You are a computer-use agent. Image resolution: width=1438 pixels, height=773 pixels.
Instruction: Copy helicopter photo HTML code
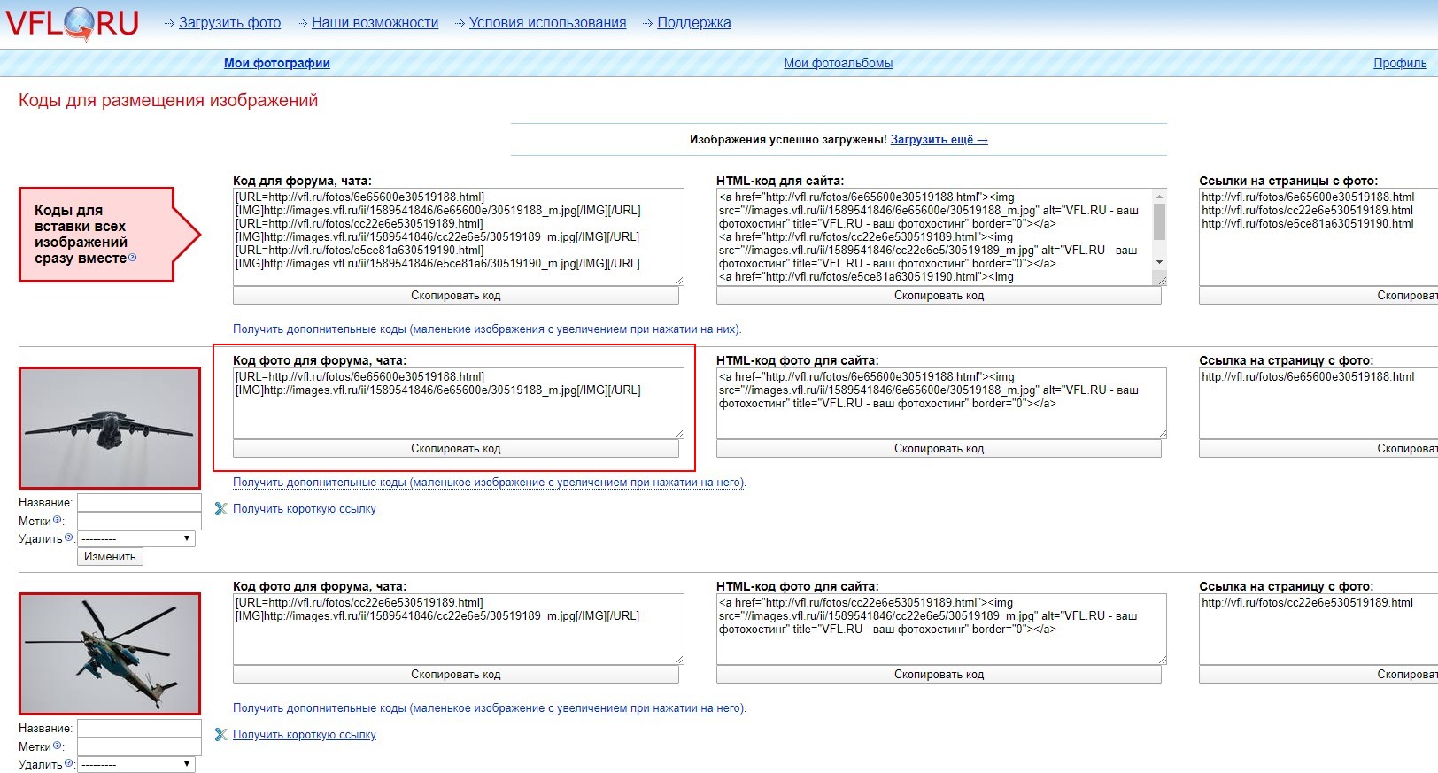coord(939,675)
